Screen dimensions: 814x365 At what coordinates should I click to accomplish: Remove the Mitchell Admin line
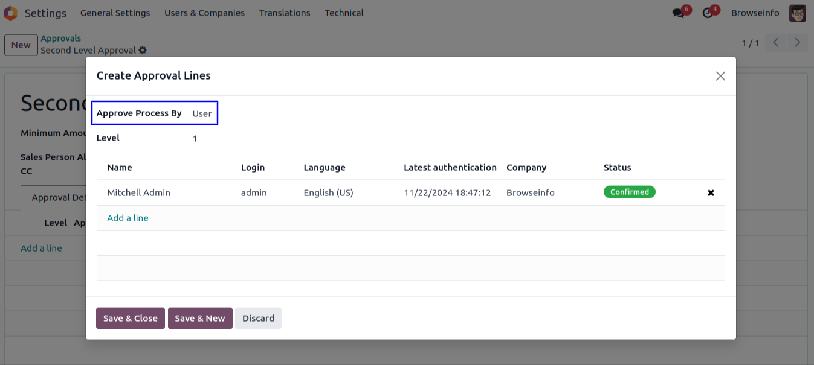(711, 193)
